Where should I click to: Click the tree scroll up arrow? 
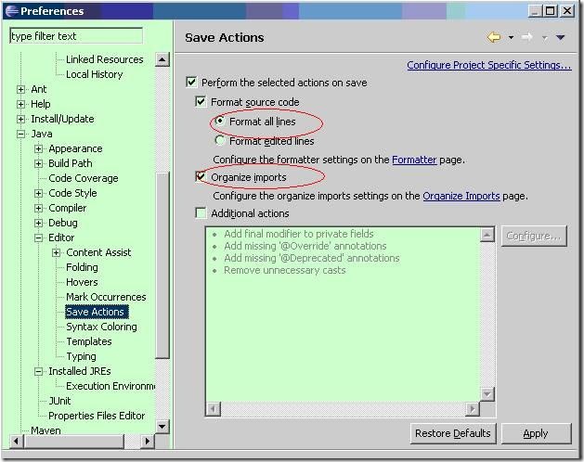tap(162, 59)
